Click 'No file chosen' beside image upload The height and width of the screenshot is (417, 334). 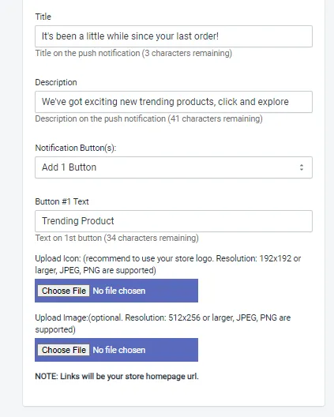click(x=119, y=350)
